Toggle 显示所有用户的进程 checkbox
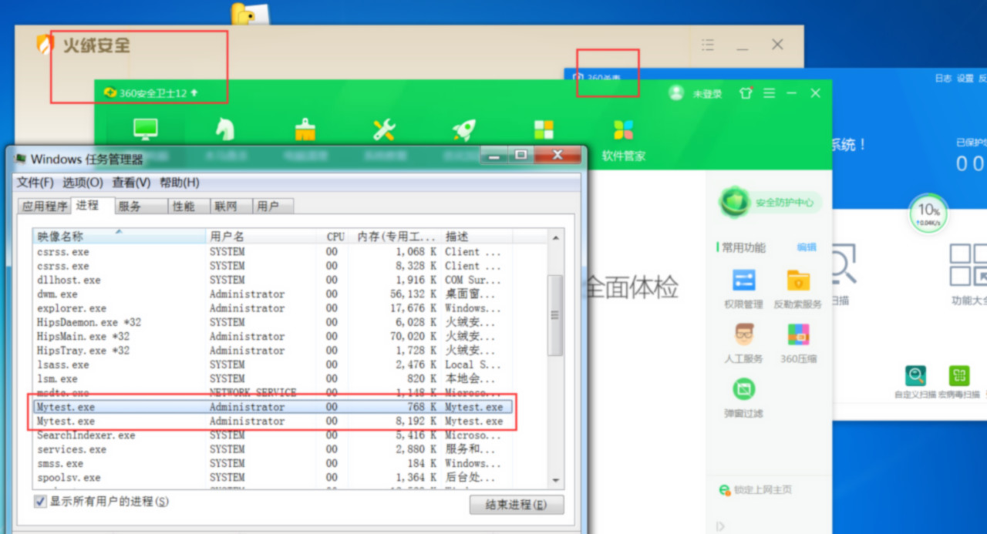The height and width of the screenshot is (534, 987). click(x=40, y=502)
